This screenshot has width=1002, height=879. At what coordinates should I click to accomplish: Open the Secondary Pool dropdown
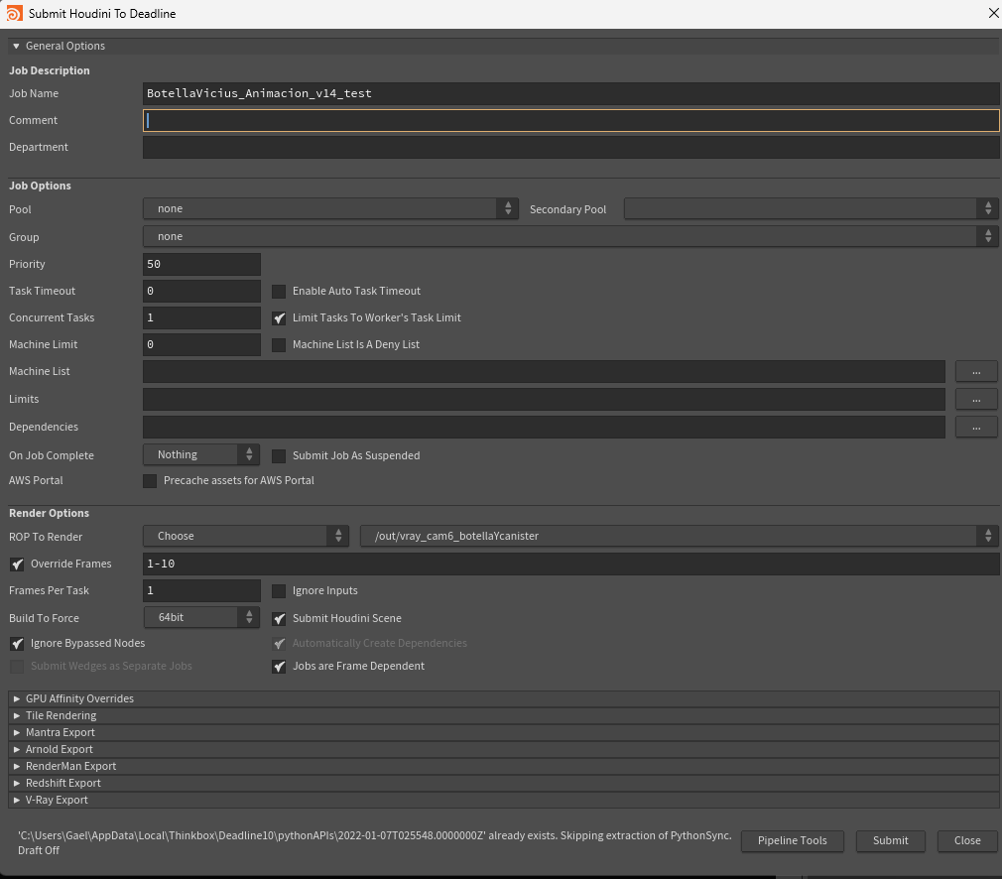[x=811, y=209]
